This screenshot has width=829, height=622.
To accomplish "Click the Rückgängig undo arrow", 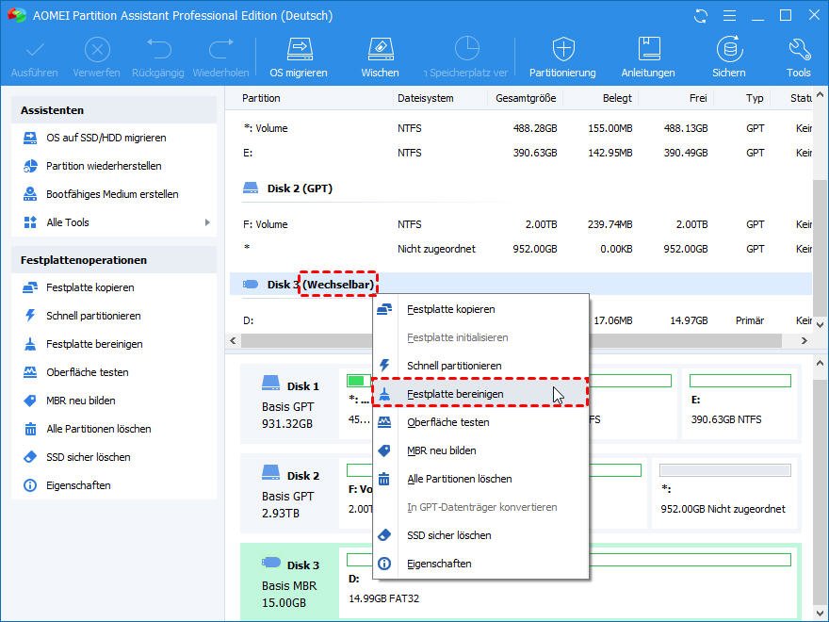I will click(158, 49).
